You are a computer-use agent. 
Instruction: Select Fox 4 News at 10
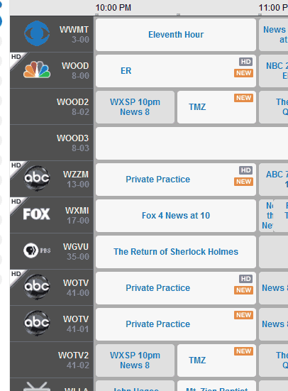pyautogui.click(x=176, y=216)
